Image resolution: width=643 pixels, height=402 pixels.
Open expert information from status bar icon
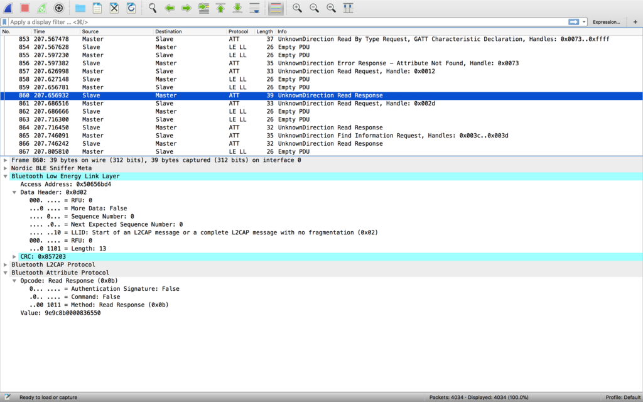pyautogui.click(x=7, y=397)
